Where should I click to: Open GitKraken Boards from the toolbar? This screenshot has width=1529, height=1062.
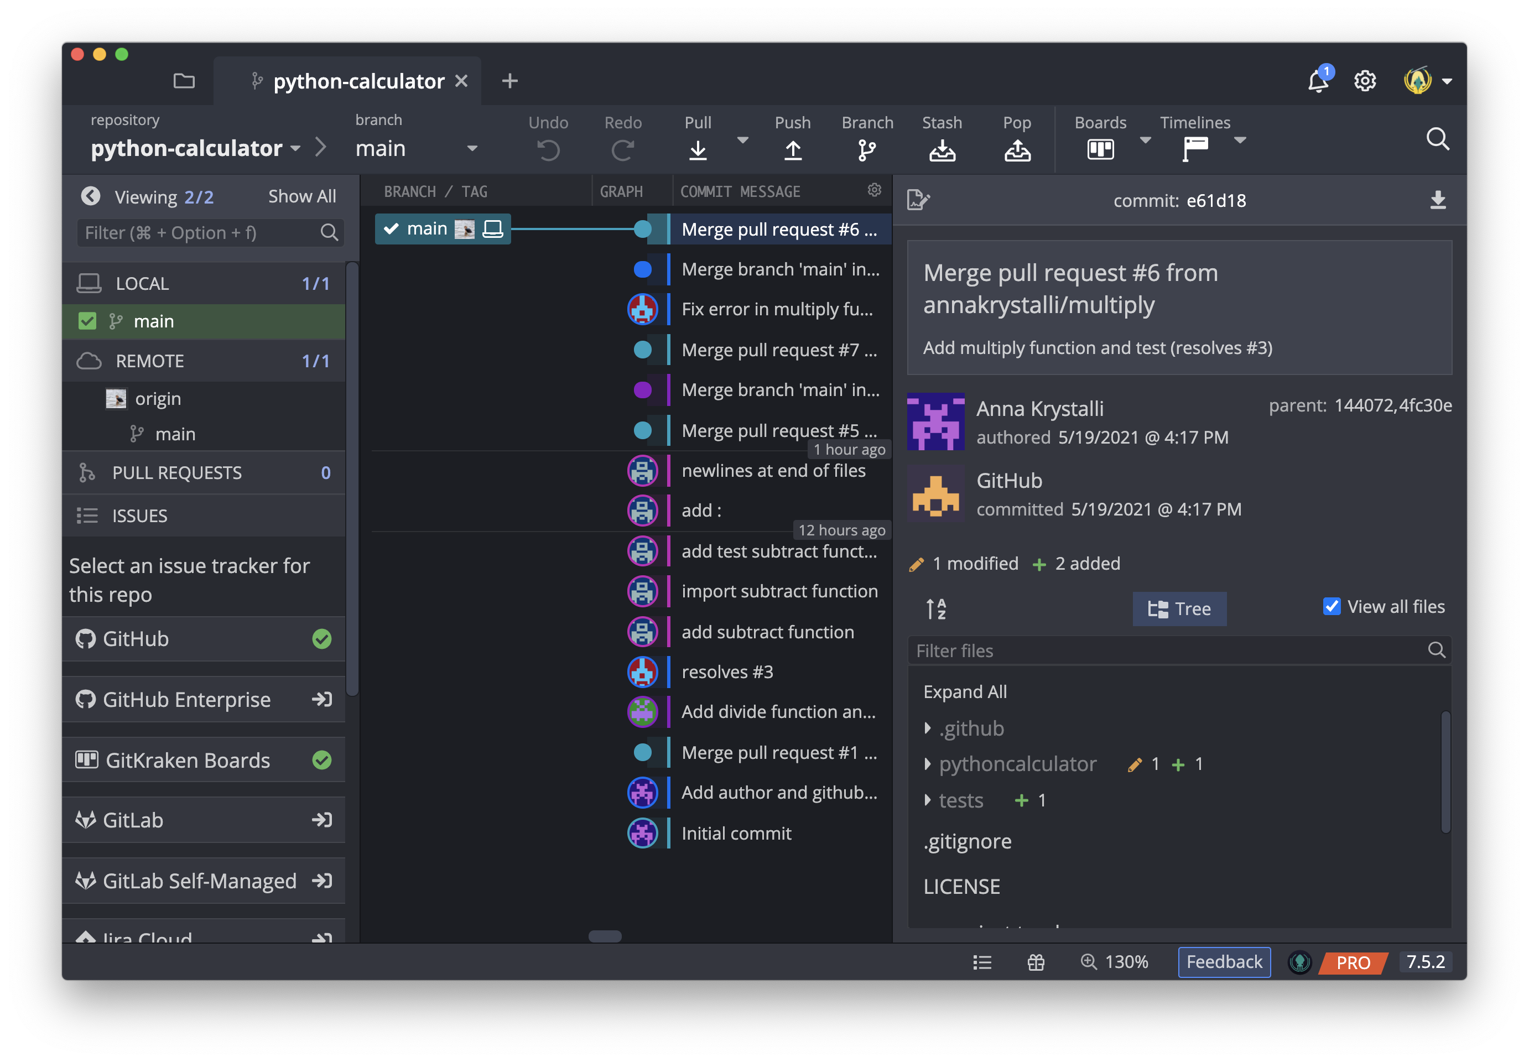pyautogui.click(x=1100, y=149)
